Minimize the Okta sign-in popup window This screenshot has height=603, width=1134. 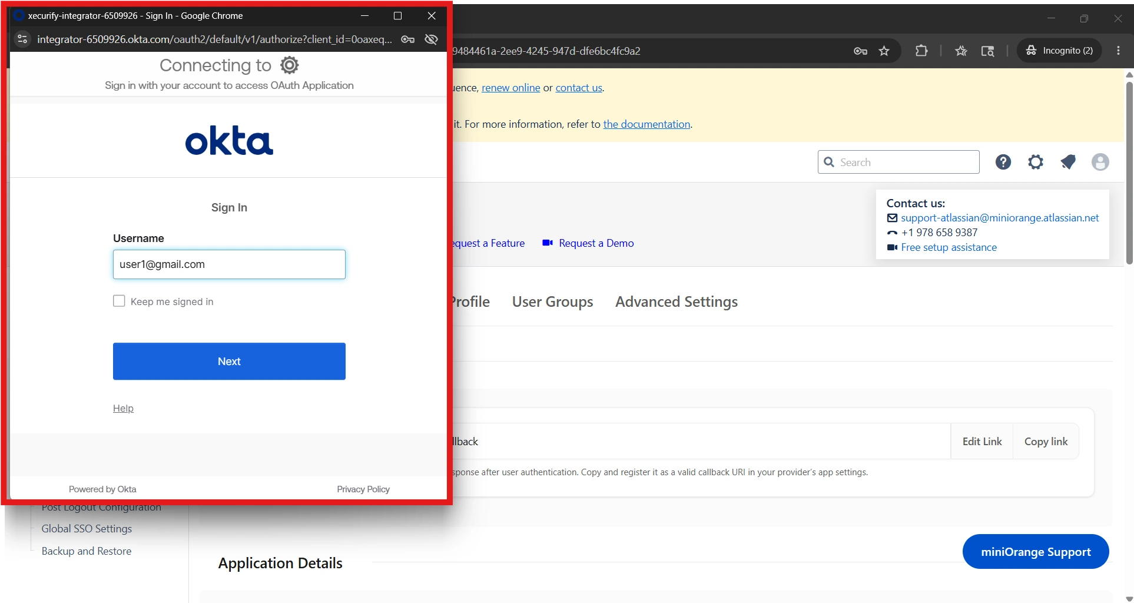(364, 16)
